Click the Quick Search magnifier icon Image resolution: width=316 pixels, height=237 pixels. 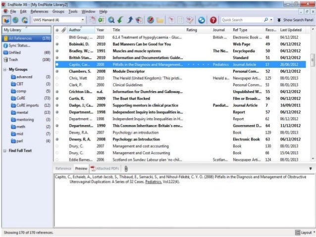(266, 20)
